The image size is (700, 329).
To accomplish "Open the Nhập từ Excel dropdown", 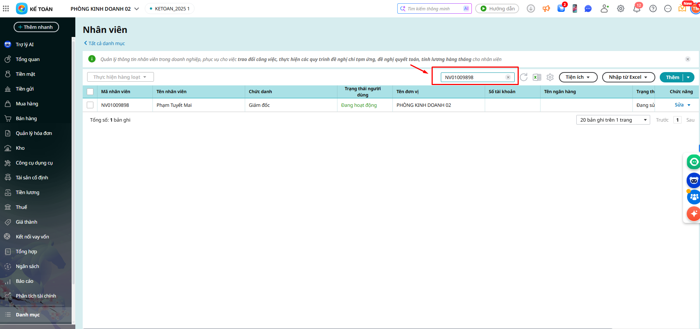I will [628, 77].
